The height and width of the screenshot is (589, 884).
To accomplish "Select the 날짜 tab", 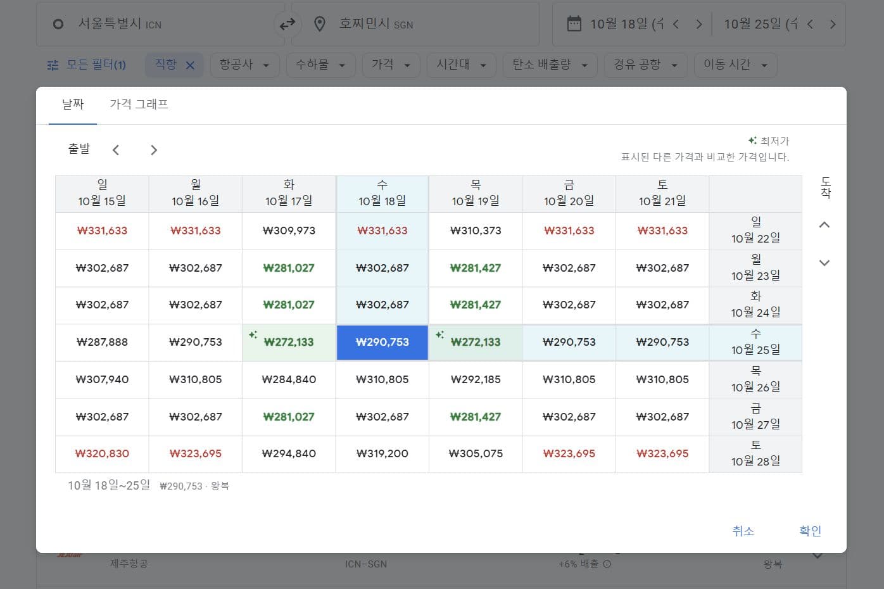I will (x=72, y=104).
